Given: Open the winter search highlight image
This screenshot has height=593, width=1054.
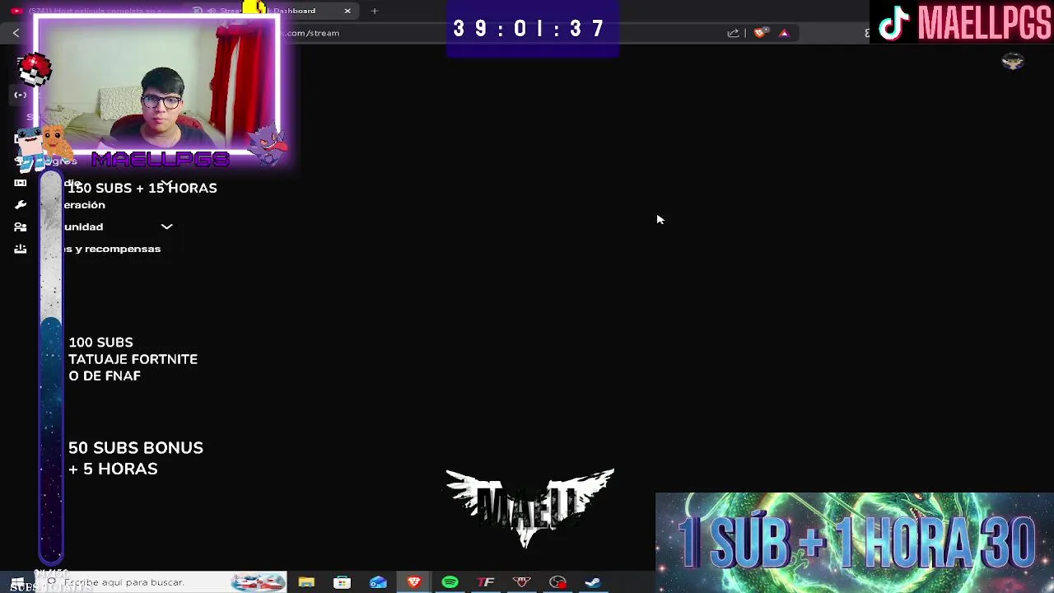Looking at the screenshot, I should [x=258, y=582].
